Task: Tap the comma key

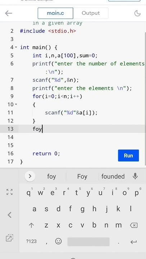Action: 47,242
